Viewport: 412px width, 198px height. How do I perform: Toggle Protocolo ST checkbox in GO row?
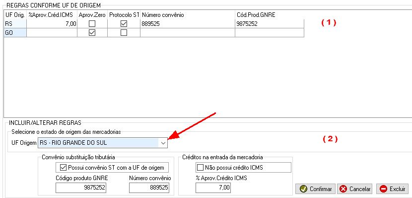tap(124, 33)
